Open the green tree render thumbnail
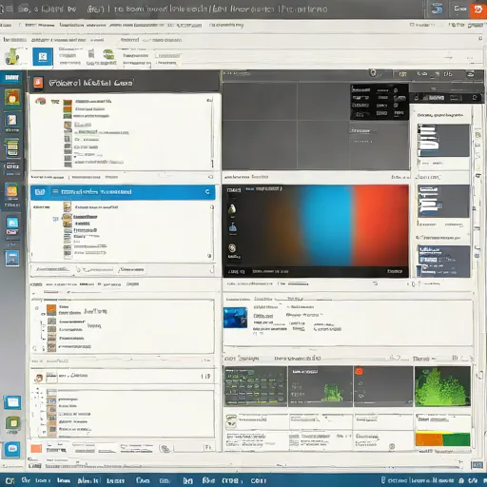 pos(442,386)
